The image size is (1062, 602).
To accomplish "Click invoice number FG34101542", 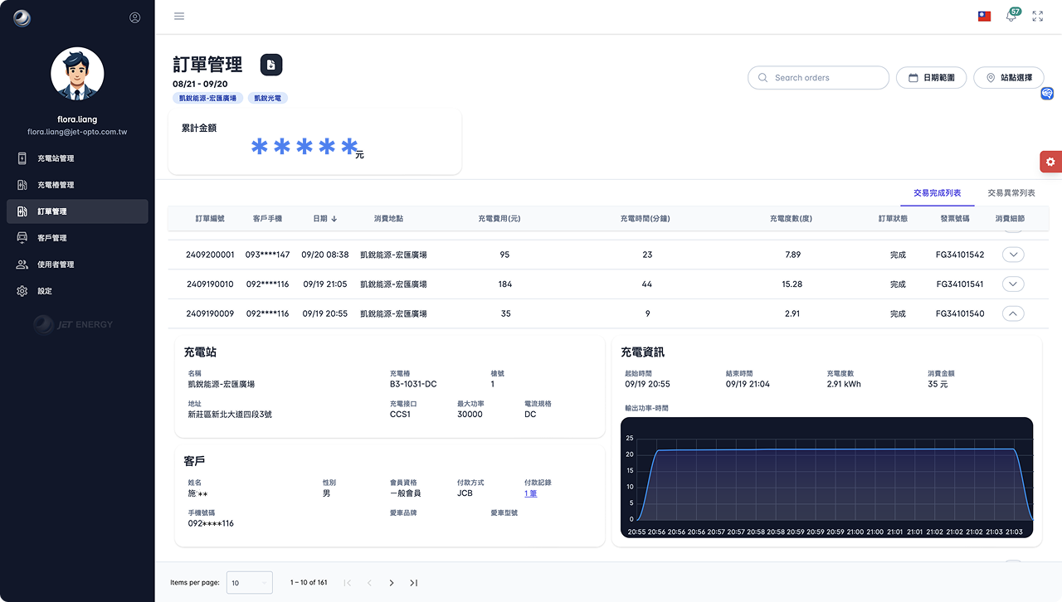I will tap(960, 255).
